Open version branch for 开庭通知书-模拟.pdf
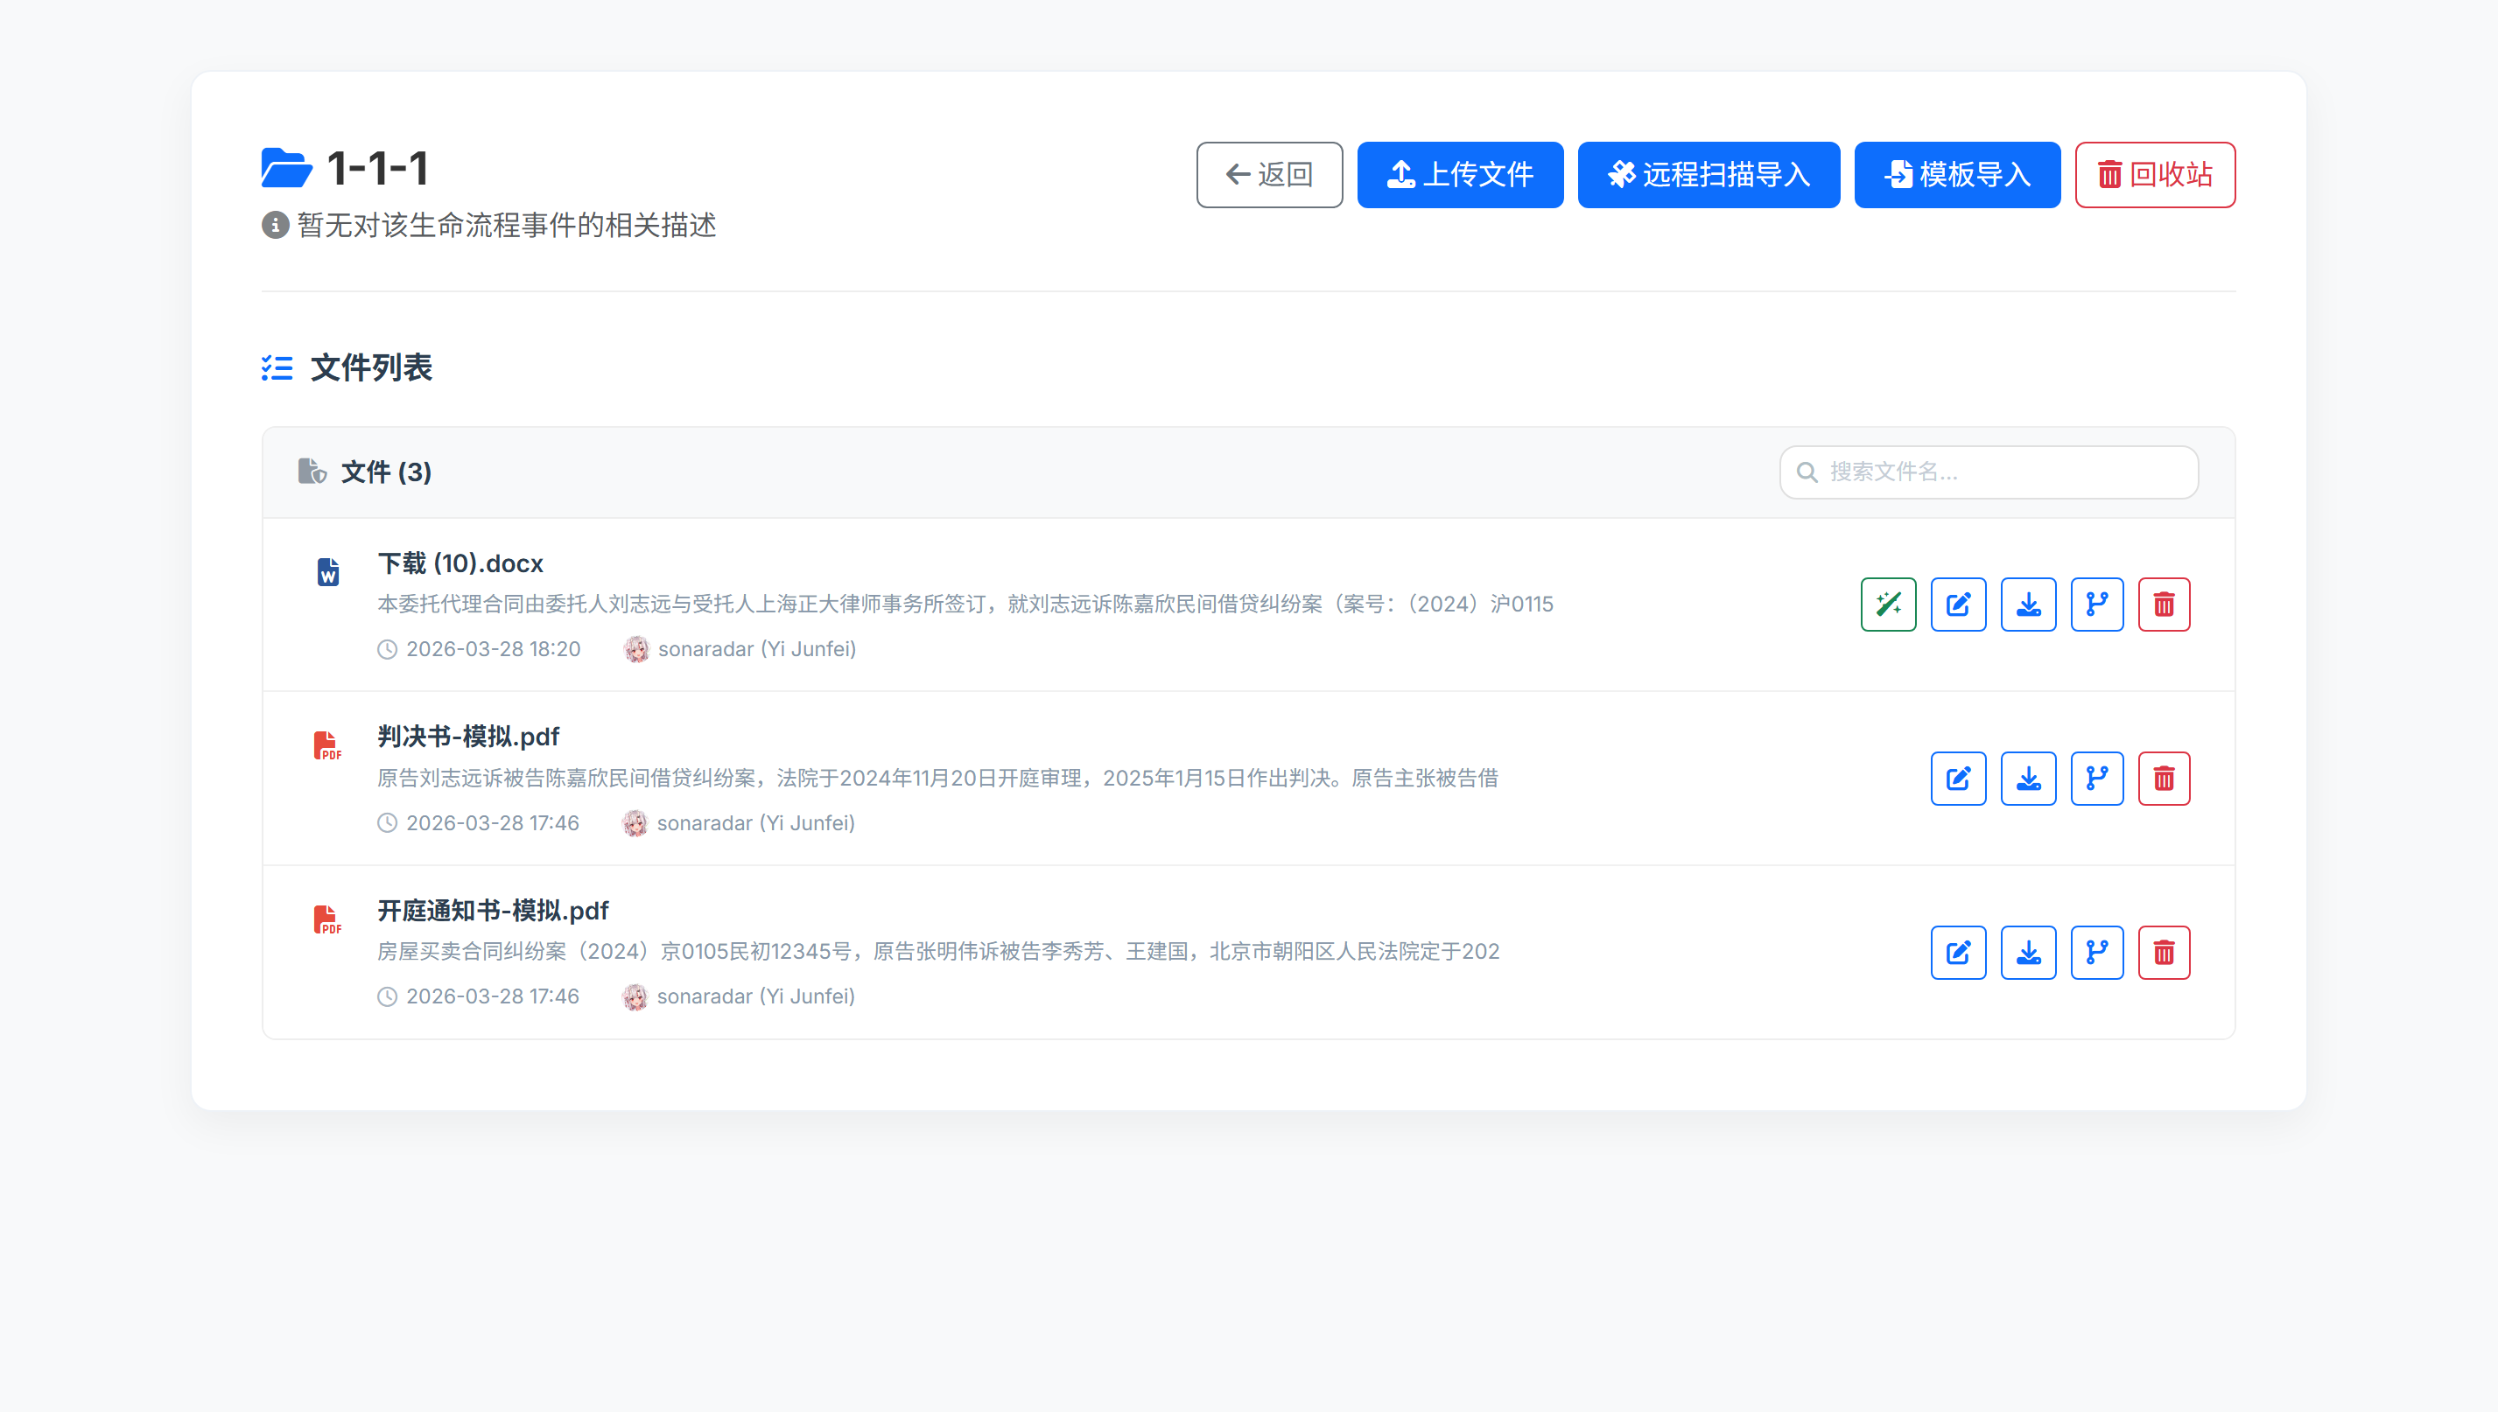Image resolution: width=2498 pixels, height=1412 pixels. [2096, 953]
